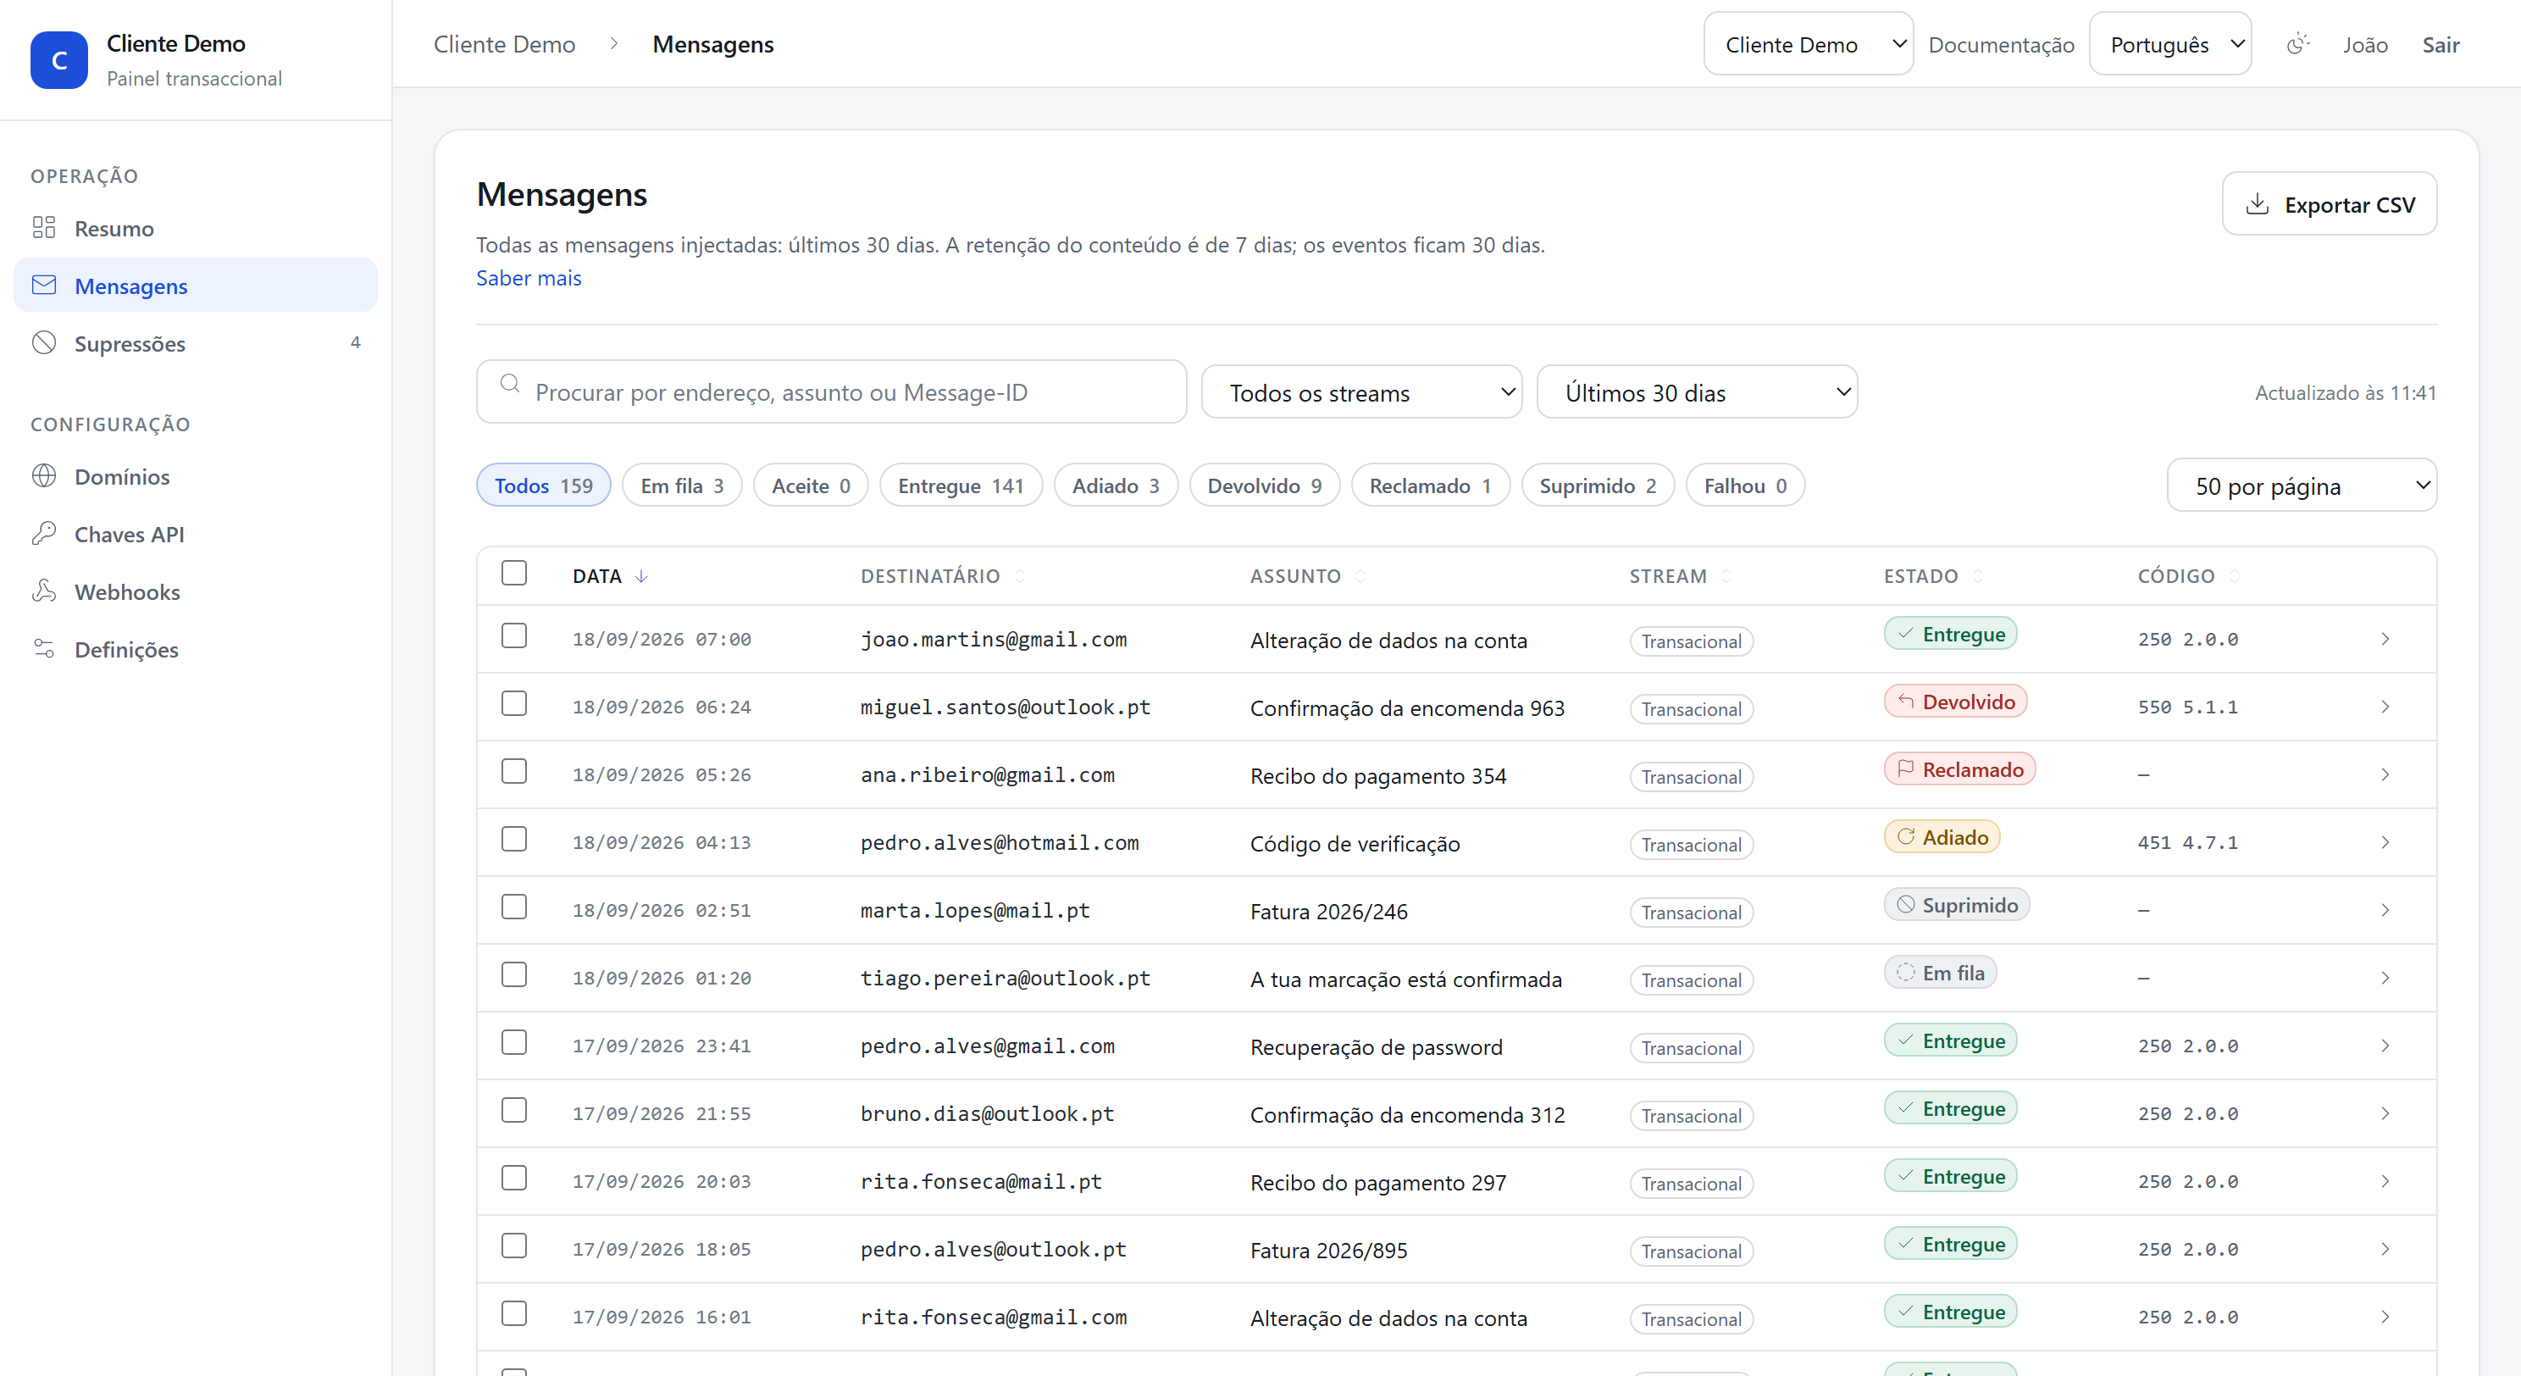The height and width of the screenshot is (1376, 2521).
Task: Open the 50 por página dropdown
Action: (x=2302, y=485)
